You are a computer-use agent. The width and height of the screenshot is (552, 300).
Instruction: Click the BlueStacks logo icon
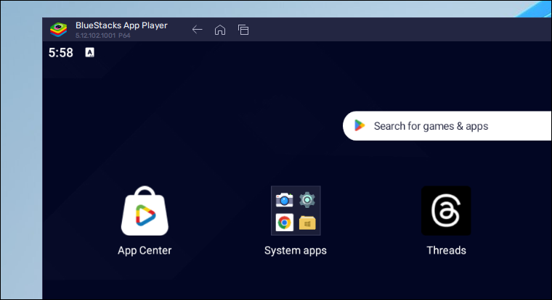pyautogui.click(x=58, y=30)
